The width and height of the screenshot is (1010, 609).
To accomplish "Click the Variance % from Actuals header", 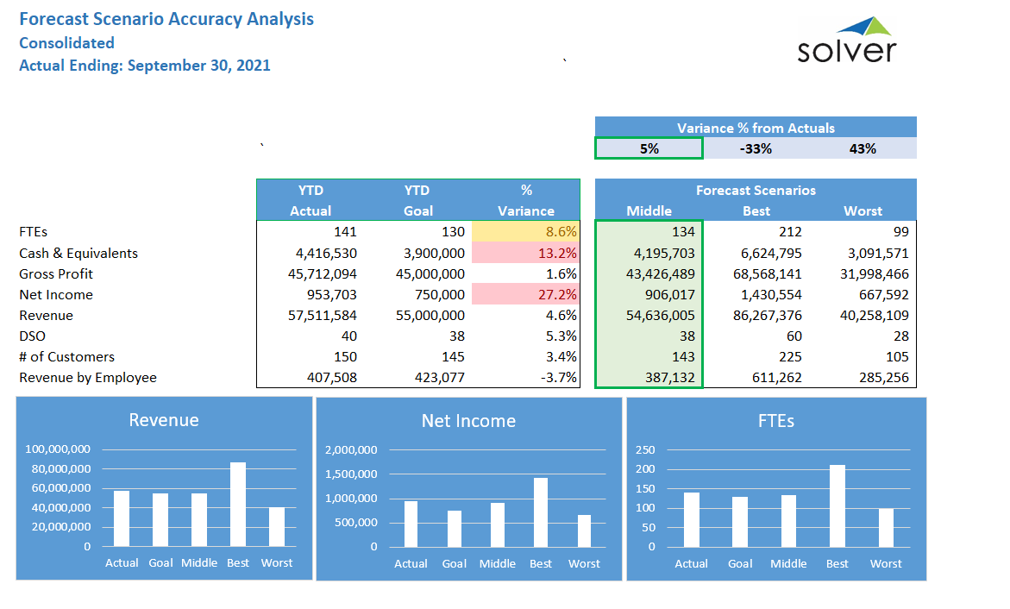I will click(x=756, y=128).
